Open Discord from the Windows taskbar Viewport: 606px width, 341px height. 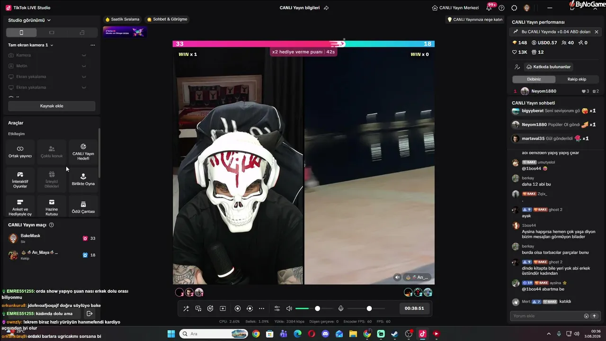(325, 334)
